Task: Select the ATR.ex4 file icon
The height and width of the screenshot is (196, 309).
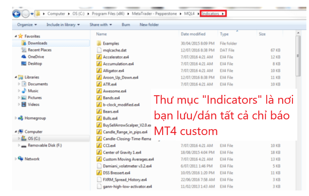Action: (x=99, y=84)
